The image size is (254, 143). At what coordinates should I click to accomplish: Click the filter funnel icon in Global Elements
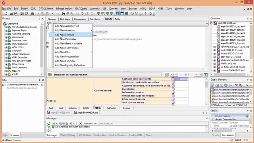[x=236, y=85]
